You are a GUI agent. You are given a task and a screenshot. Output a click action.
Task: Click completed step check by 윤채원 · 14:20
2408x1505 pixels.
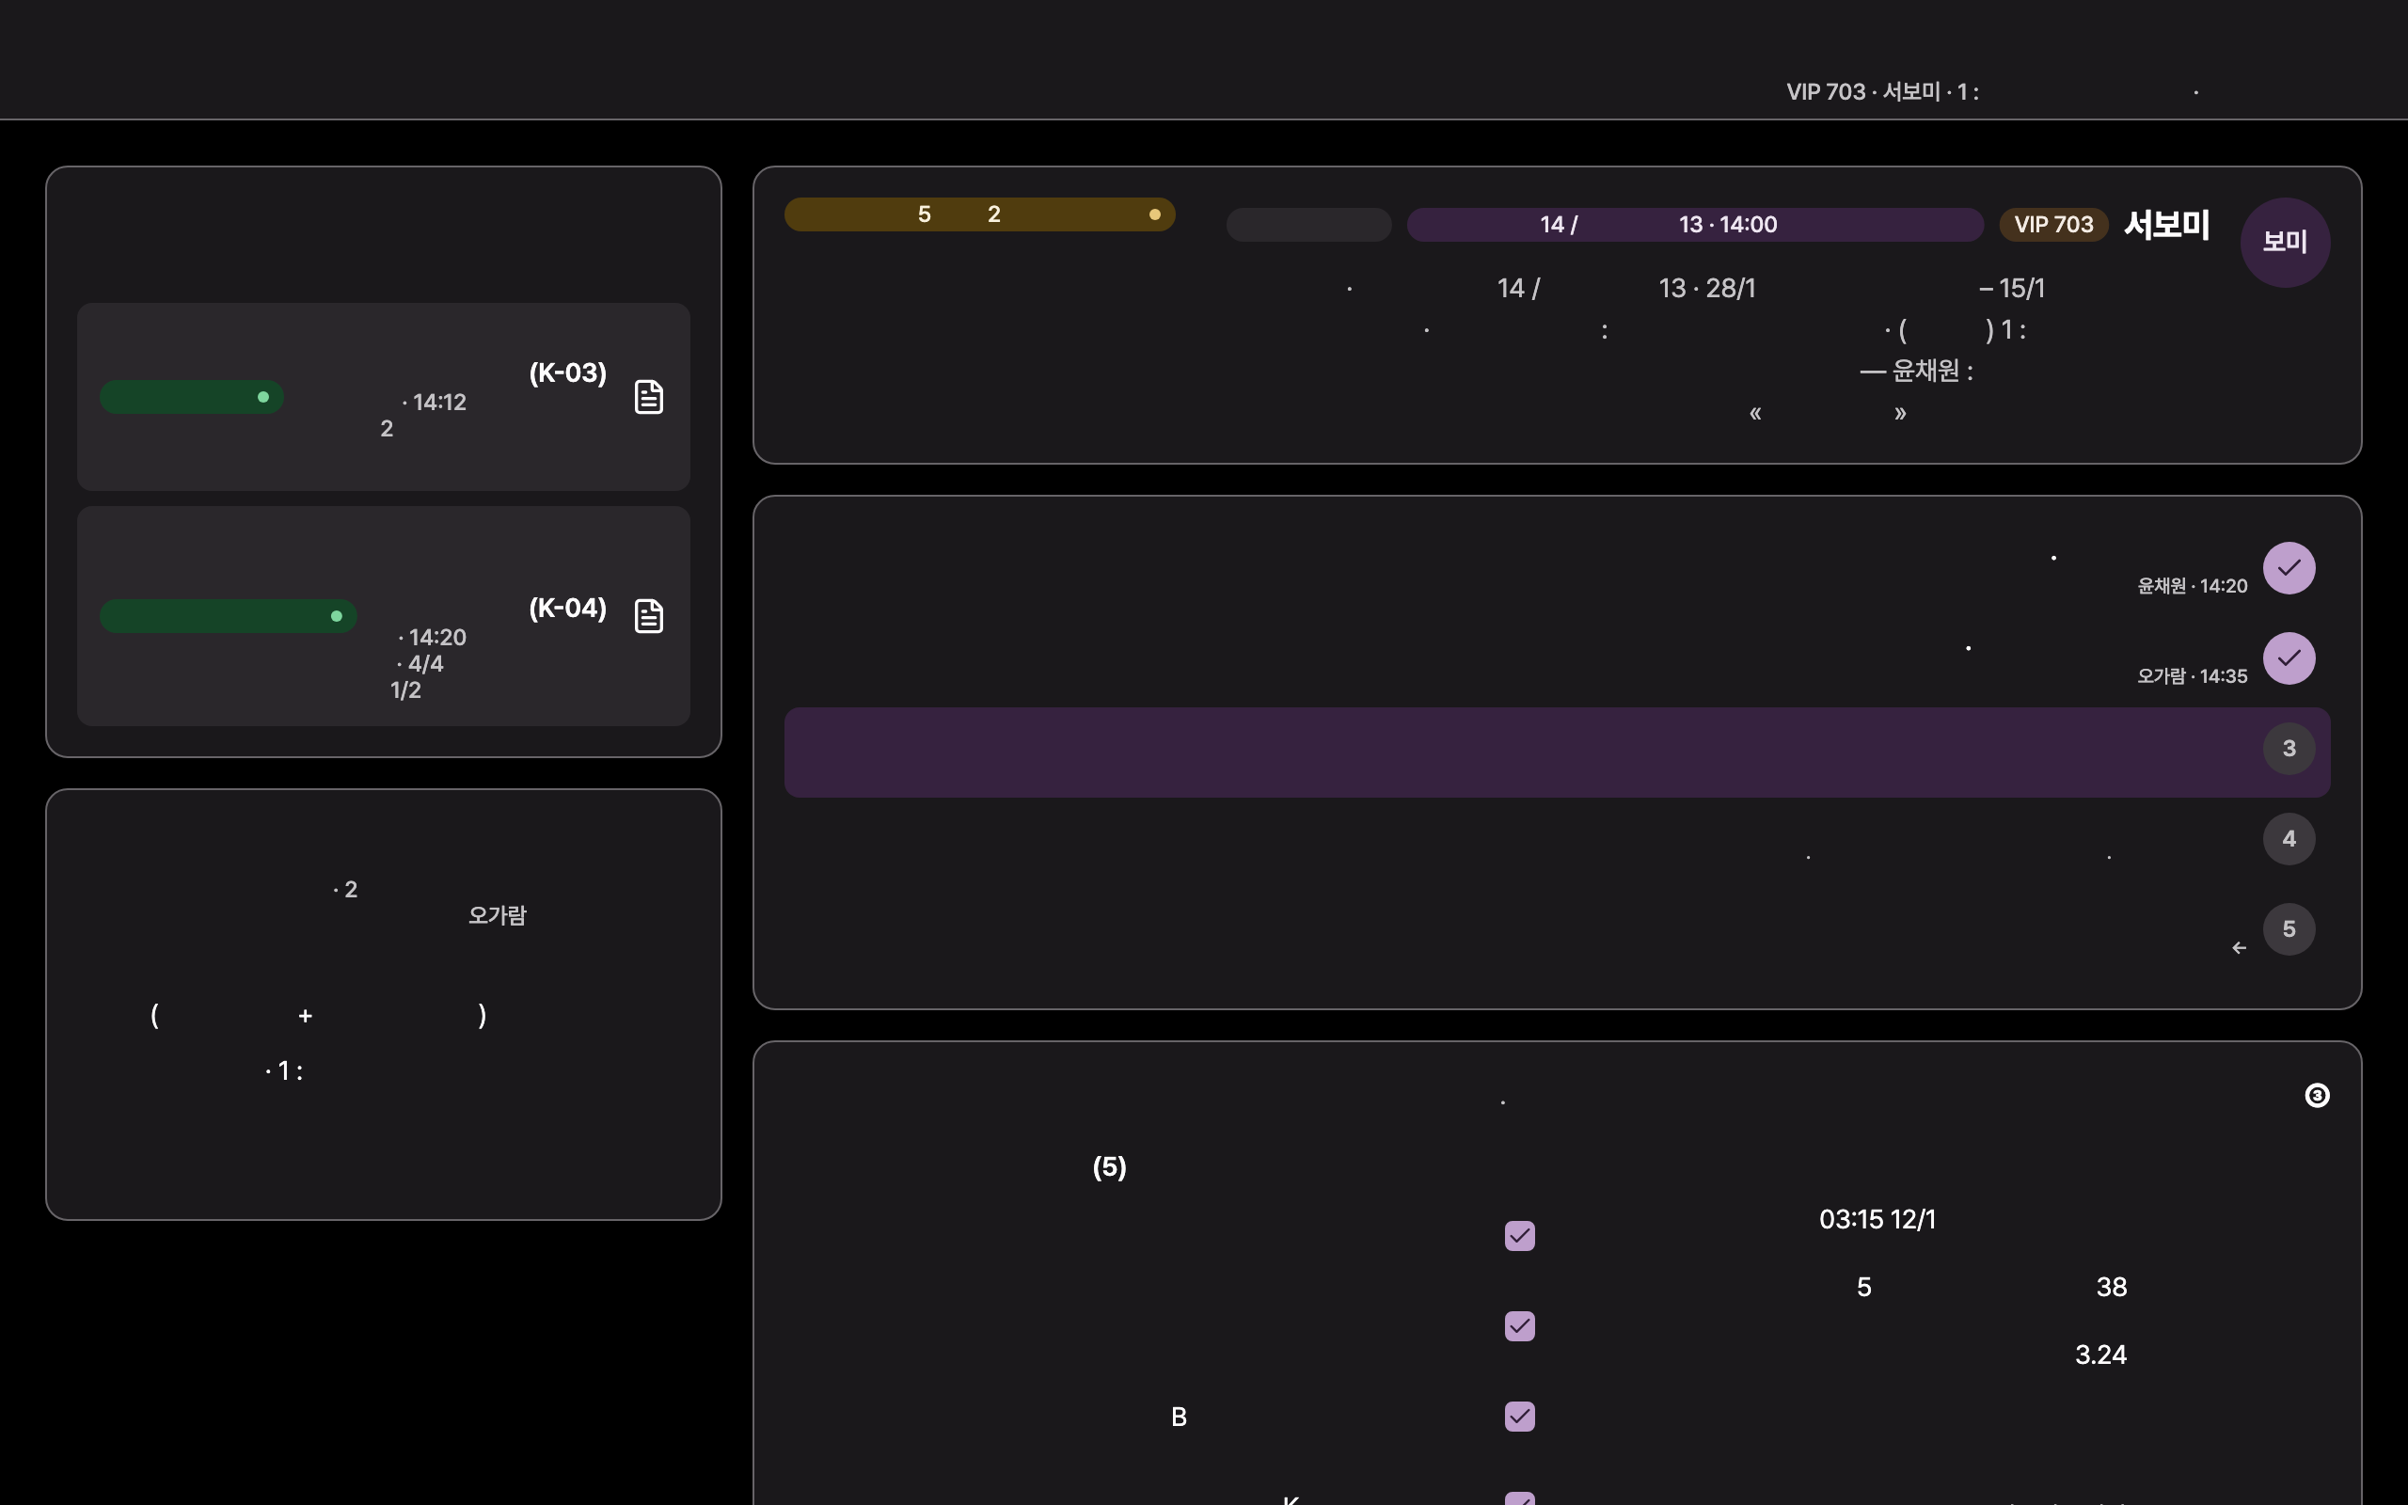click(x=2289, y=568)
